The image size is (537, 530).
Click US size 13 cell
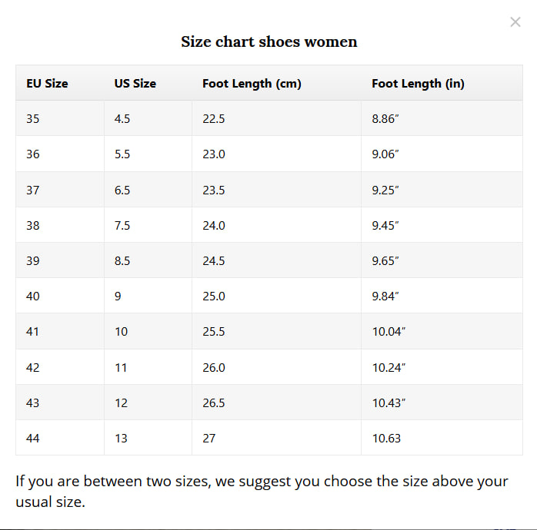[x=121, y=439]
